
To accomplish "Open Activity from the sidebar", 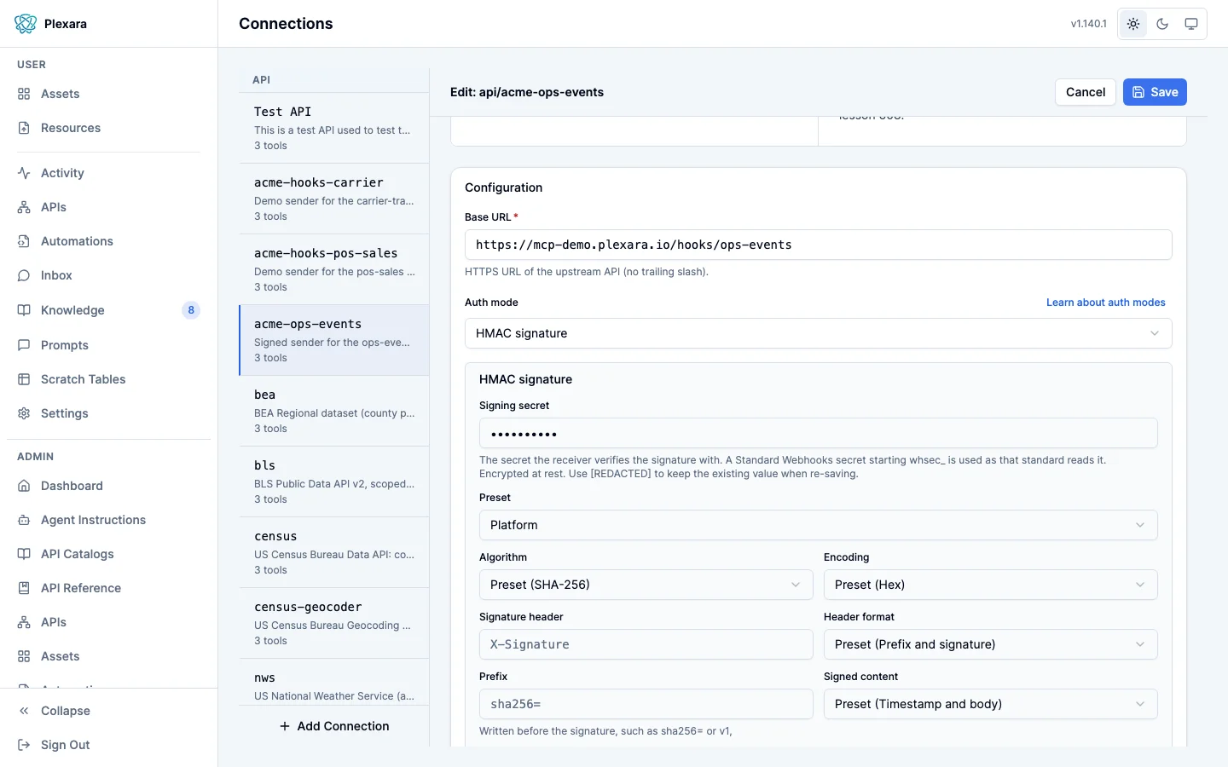I will (108, 173).
